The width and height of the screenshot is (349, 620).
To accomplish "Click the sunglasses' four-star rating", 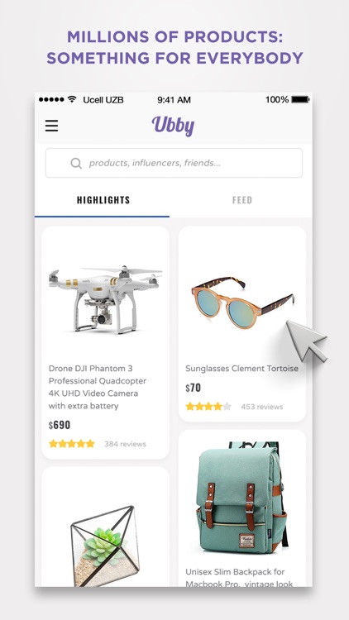I will click(x=208, y=407).
